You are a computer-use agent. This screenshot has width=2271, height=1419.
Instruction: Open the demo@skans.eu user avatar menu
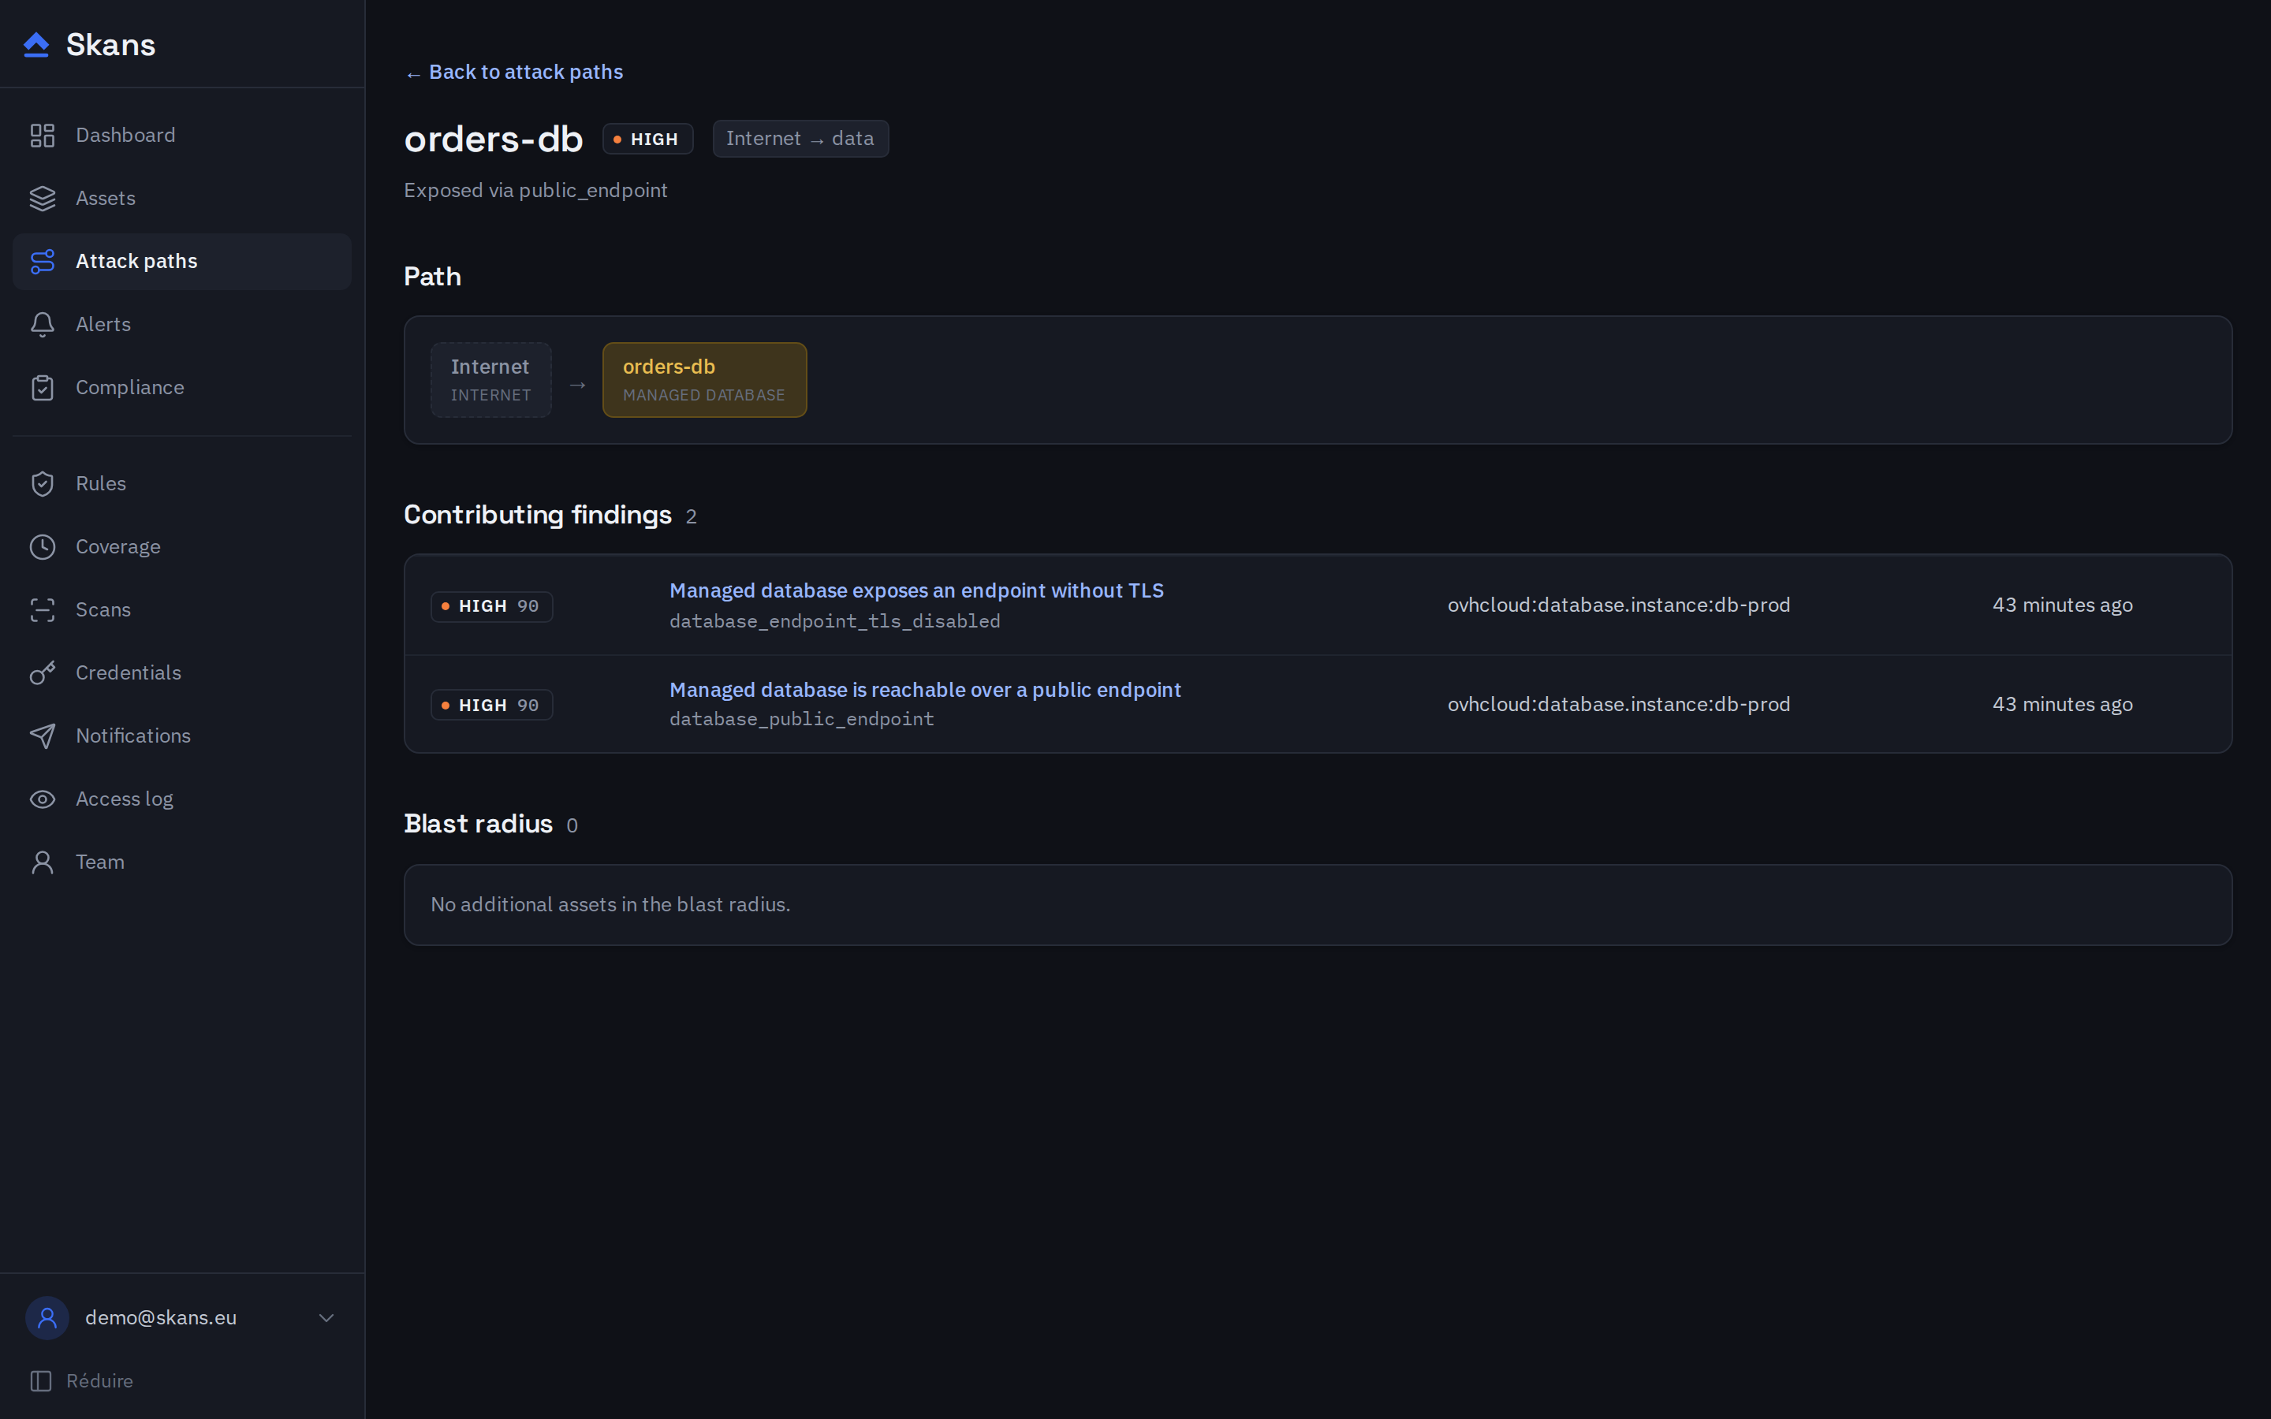coord(47,1317)
